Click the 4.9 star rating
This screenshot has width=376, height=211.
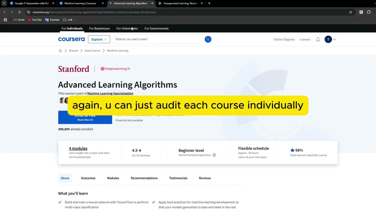point(137,150)
